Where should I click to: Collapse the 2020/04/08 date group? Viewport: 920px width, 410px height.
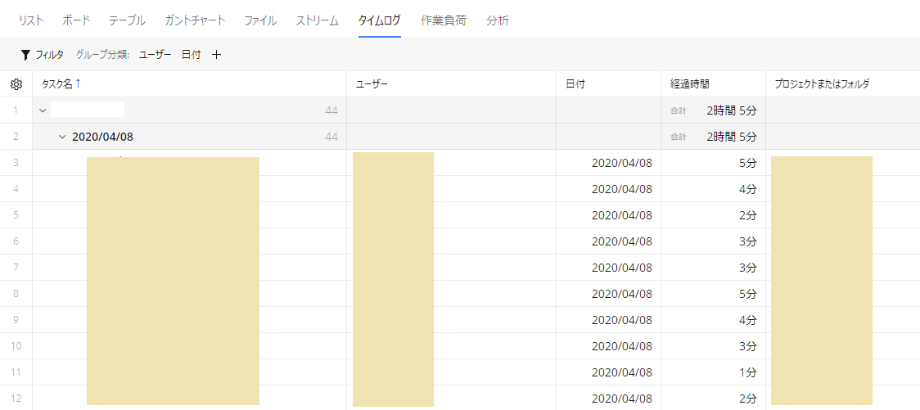point(63,137)
